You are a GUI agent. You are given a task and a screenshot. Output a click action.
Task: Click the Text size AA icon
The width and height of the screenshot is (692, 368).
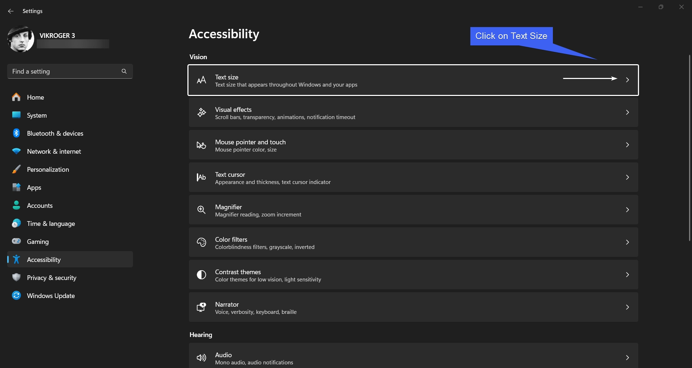point(201,80)
